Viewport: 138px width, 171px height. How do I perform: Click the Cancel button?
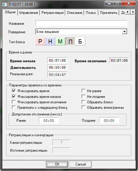coord(80,164)
